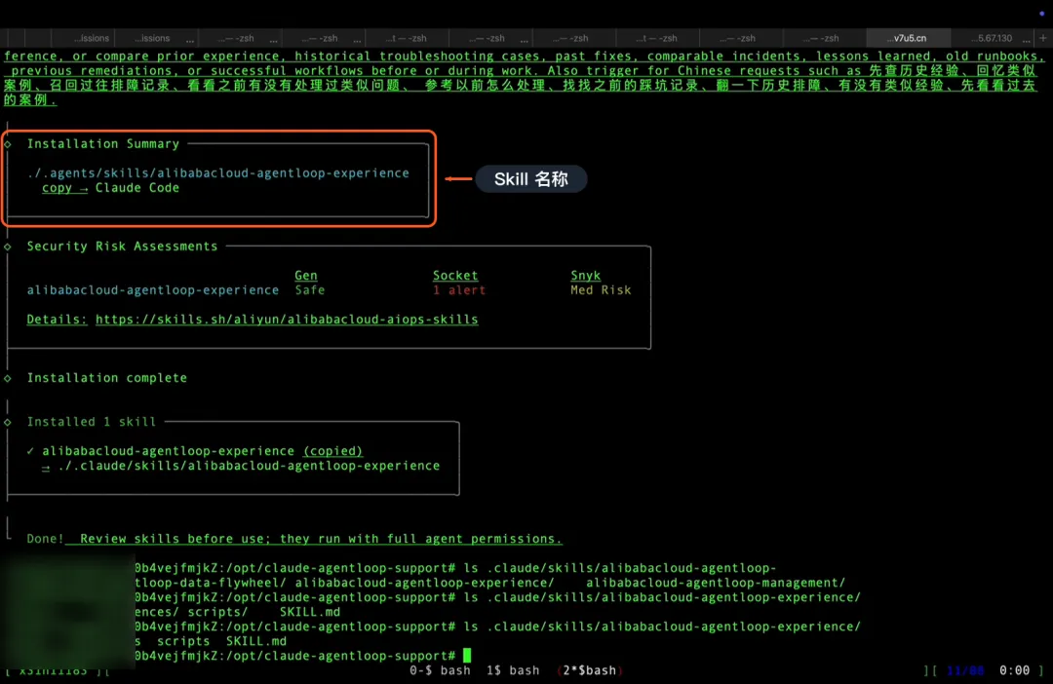Select the '0-$ bash' window in status bar

click(x=440, y=670)
